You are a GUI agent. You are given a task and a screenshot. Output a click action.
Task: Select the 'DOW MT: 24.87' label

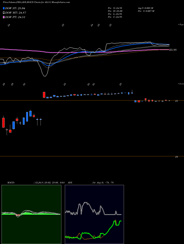[15, 13]
